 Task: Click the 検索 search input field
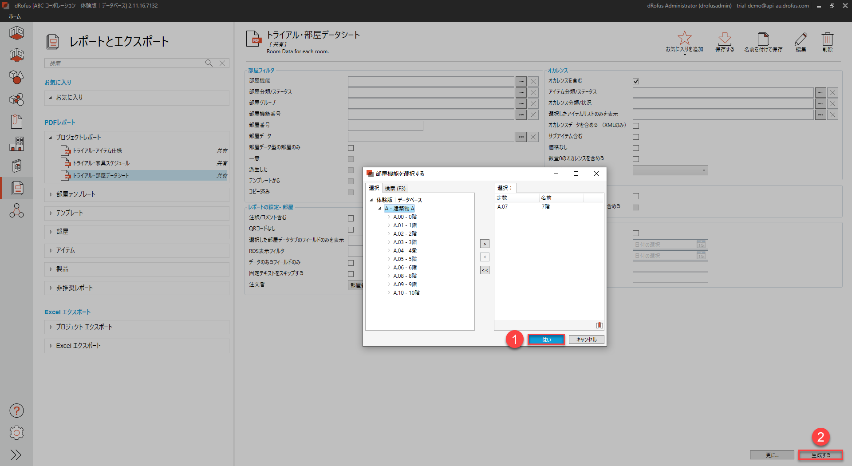[124, 63]
